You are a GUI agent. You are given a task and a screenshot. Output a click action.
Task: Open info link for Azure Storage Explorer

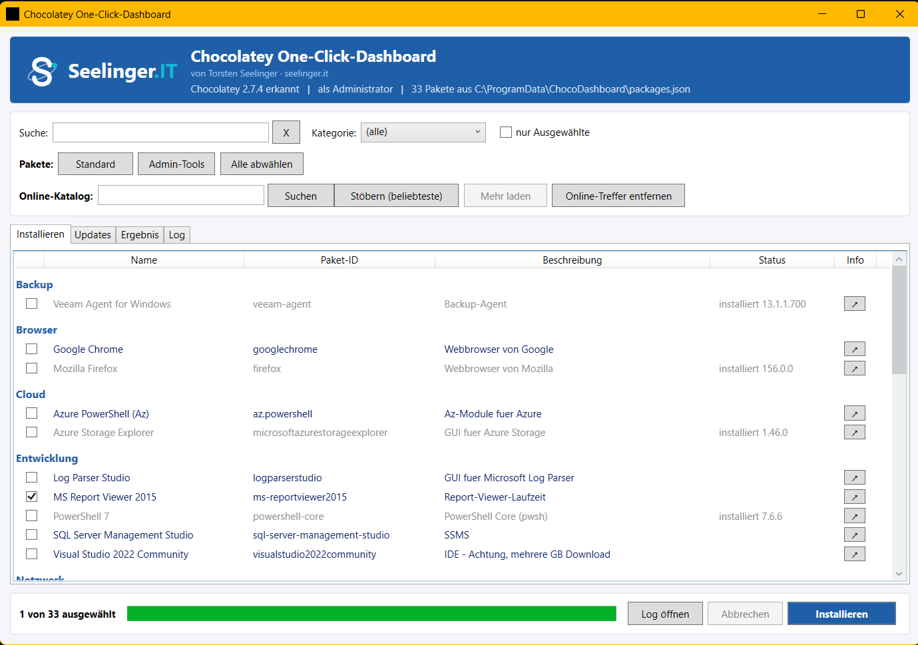tap(855, 433)
